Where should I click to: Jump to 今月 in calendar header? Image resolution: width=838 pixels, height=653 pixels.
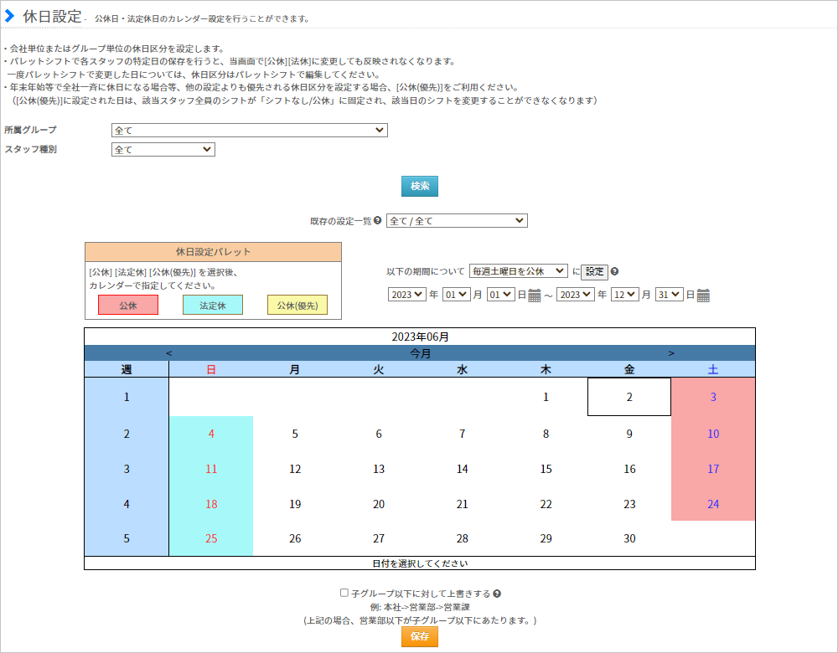click(420, 353)
